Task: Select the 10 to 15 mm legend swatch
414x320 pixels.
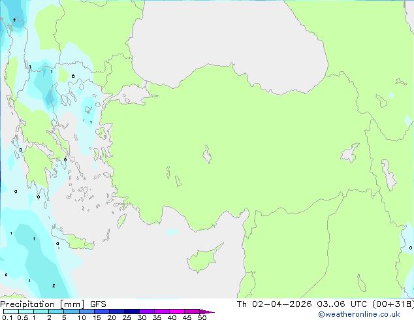Action: click(87, 312)
